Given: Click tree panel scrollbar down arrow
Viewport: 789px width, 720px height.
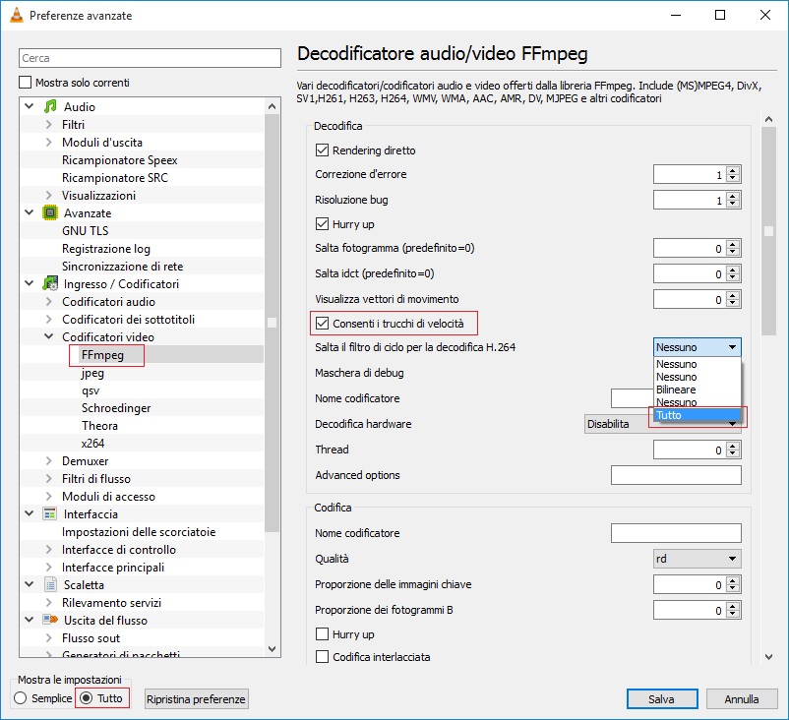Looking at the screenshot, I should tap(272, 649).
